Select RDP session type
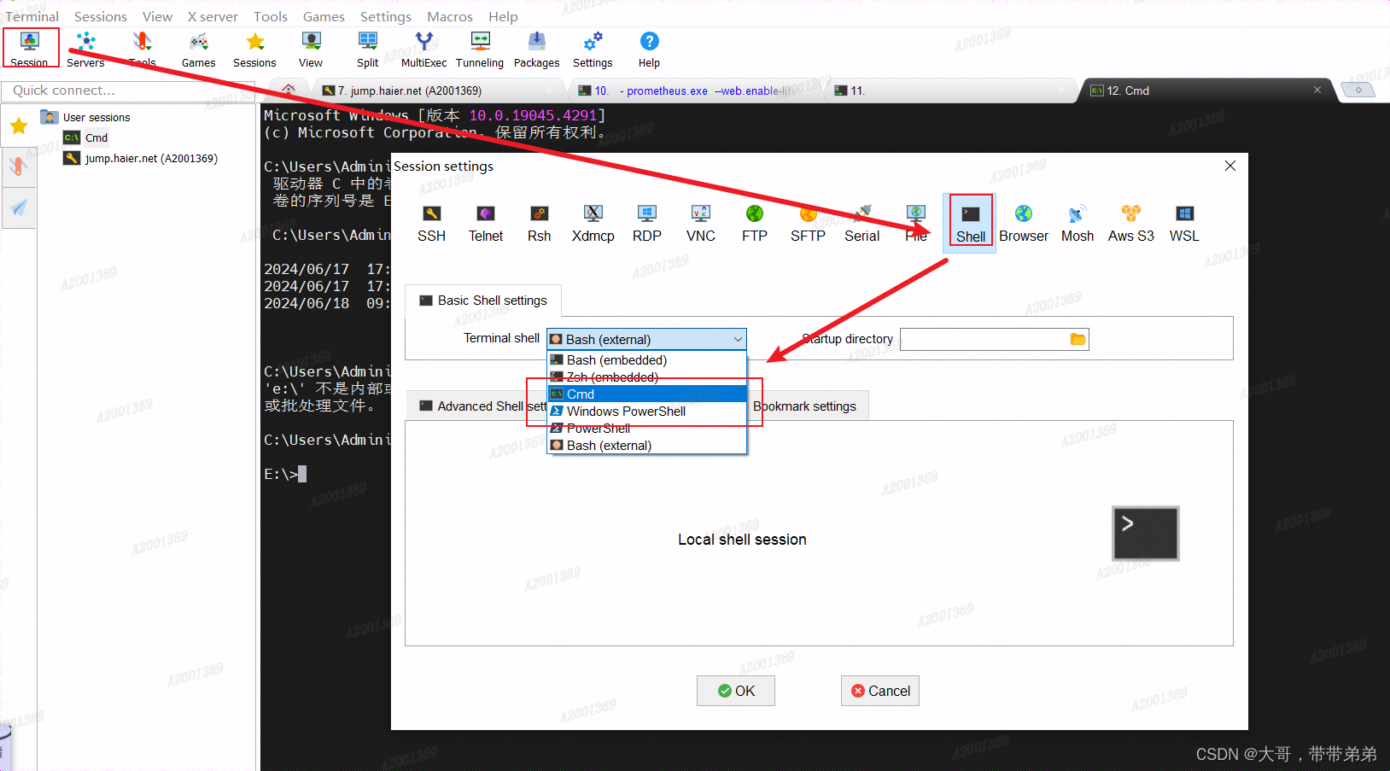Viewport: 1390px width, 771px height. pyautogui.click(x=646, y=225)
